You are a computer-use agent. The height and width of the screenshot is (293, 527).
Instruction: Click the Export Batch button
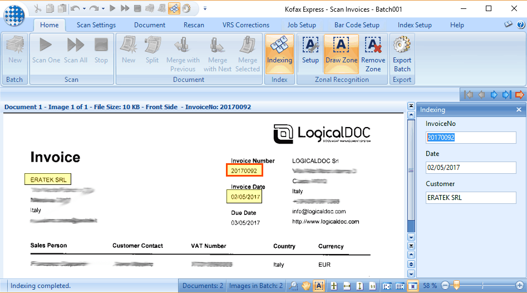[x=402, y=54]
